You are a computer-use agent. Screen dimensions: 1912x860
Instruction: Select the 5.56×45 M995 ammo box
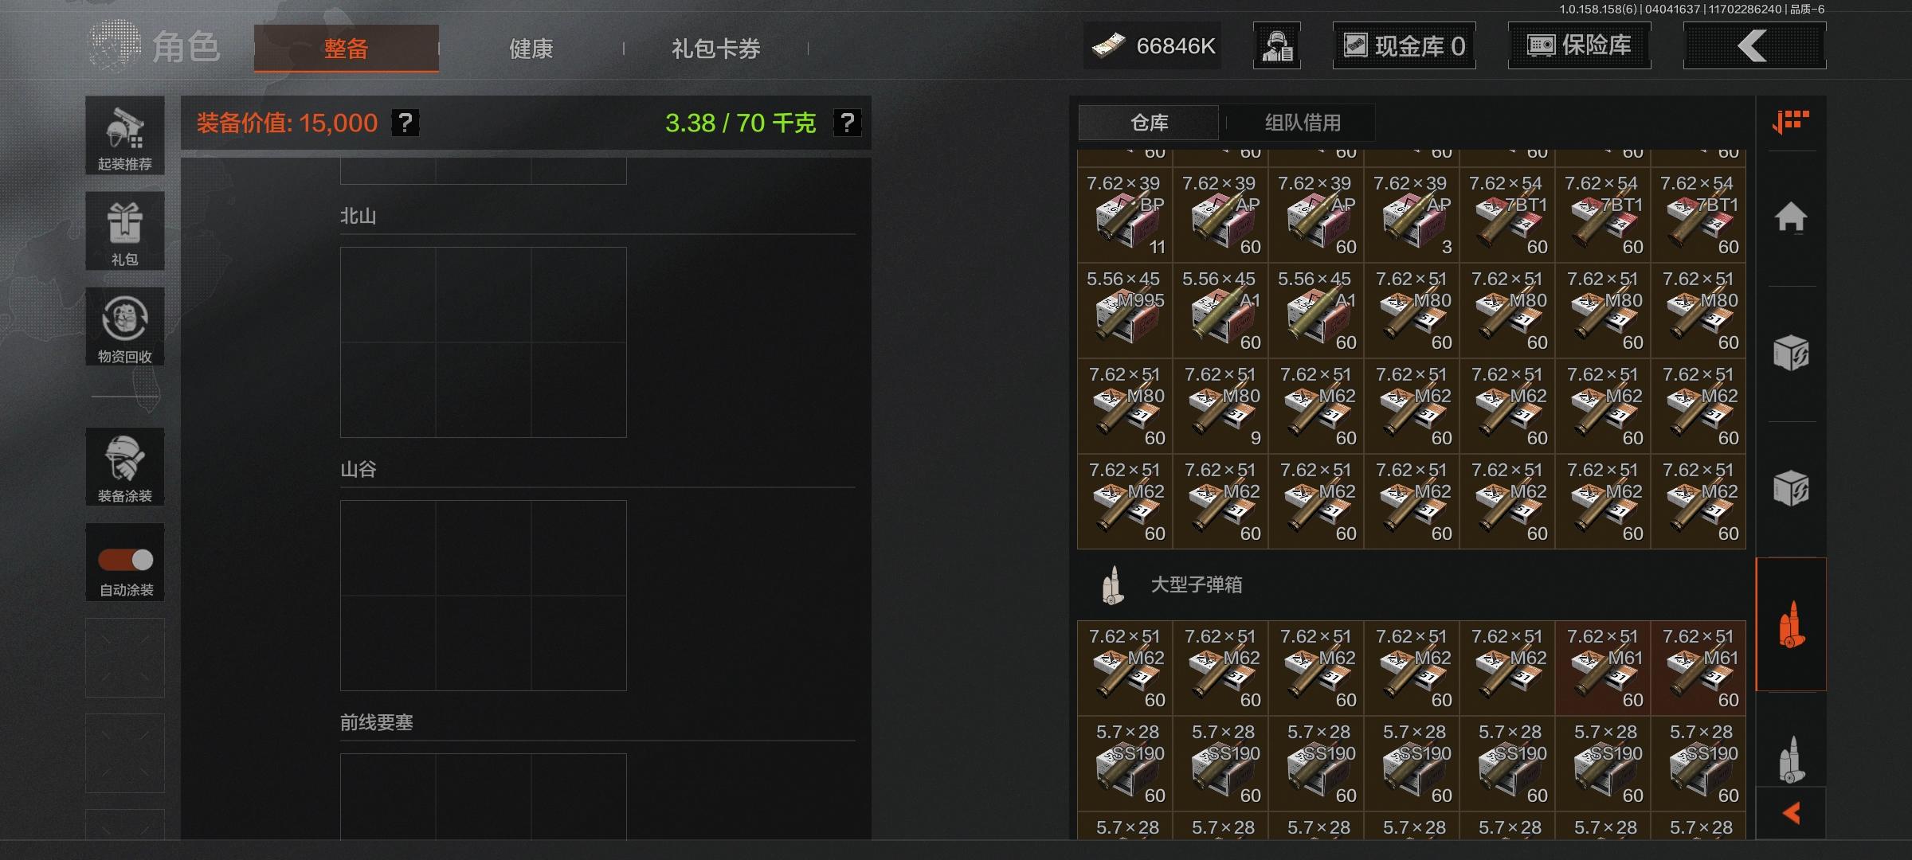point(1125,311)
